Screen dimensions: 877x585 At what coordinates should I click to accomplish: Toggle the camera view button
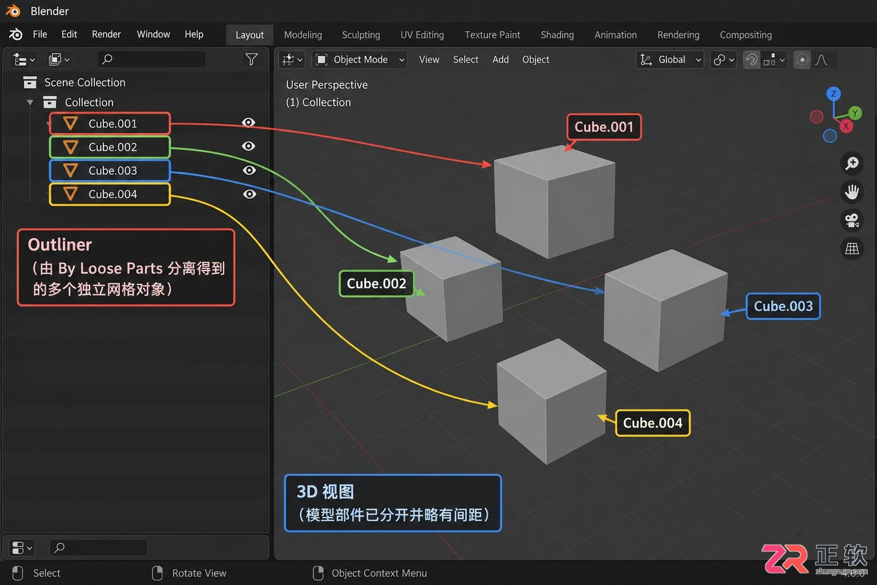[x=852, y=220]
